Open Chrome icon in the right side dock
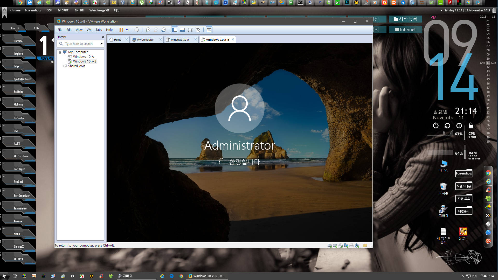The image size is (498, 280). click(488, 173)
